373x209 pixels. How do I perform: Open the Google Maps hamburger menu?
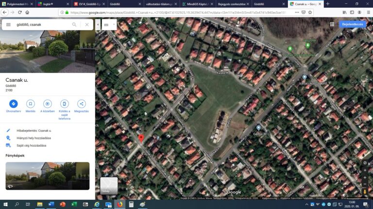(x=8, y=24)
